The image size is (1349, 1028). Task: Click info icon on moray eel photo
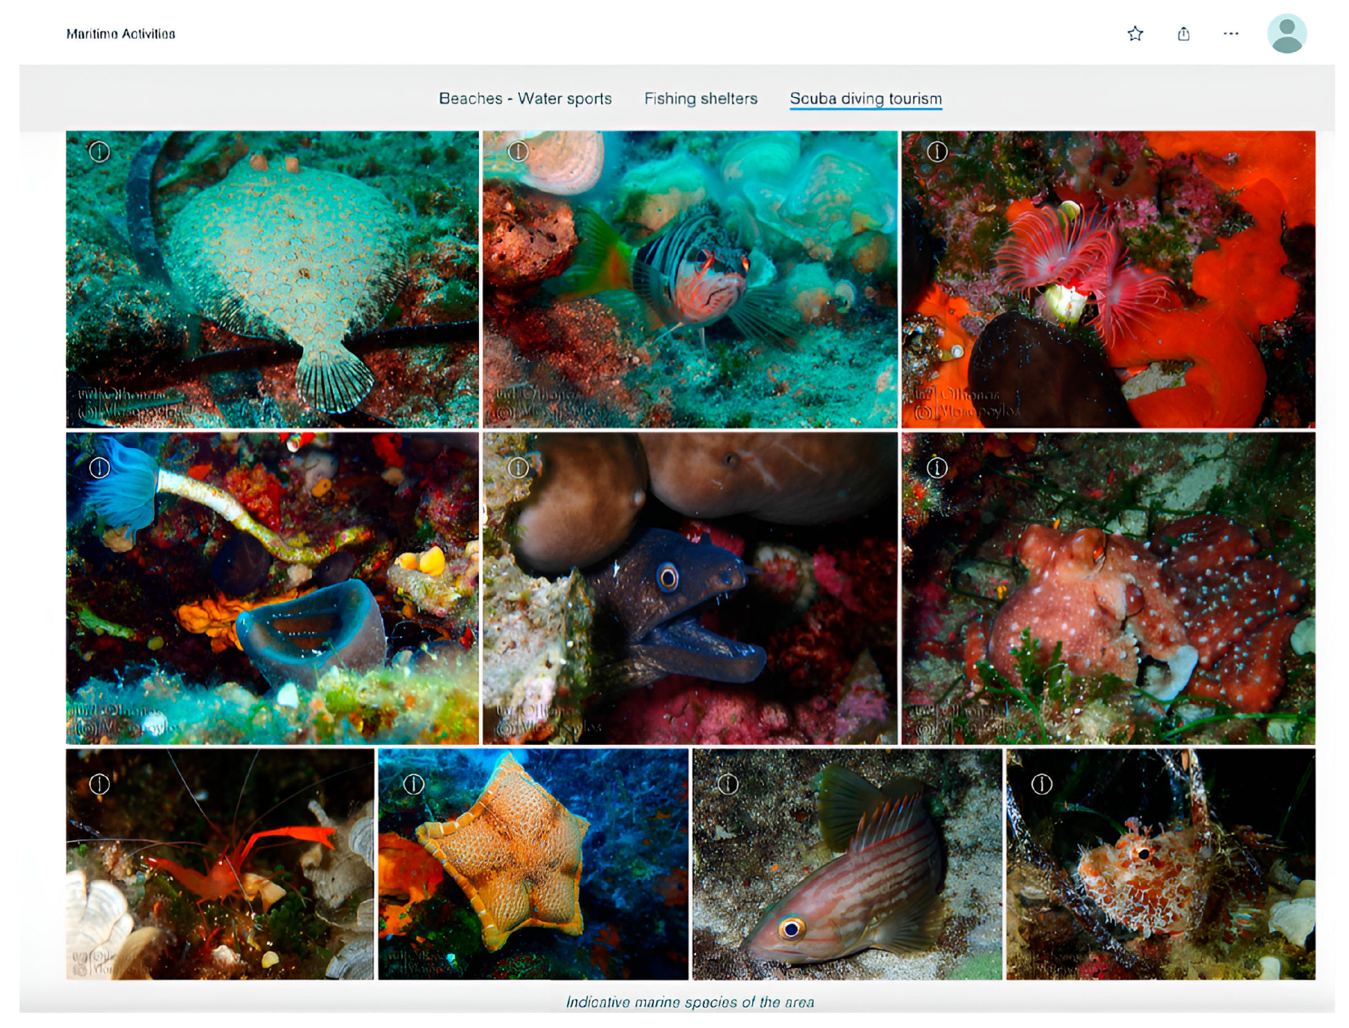tap(518, 468)
